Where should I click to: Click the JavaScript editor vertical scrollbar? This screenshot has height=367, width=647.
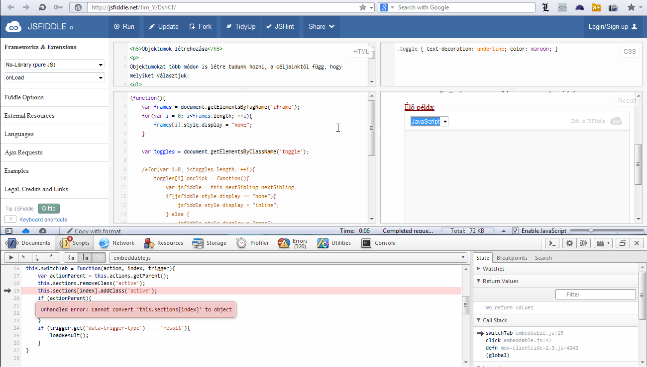372,128
